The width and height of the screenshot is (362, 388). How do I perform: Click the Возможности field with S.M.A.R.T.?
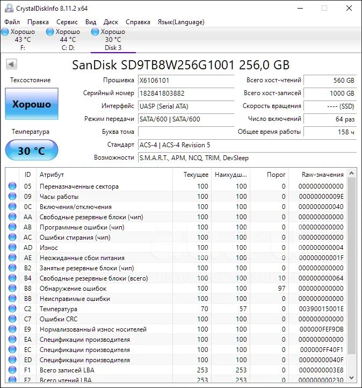pyautogui.click(x=247, y=157)
